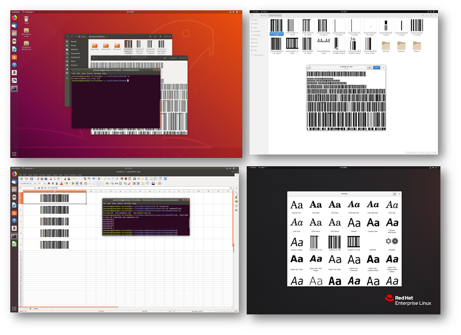Open the Terminal app menu above the Calc window
This screenshot has width=461, height=335.
tap(28, 168)
